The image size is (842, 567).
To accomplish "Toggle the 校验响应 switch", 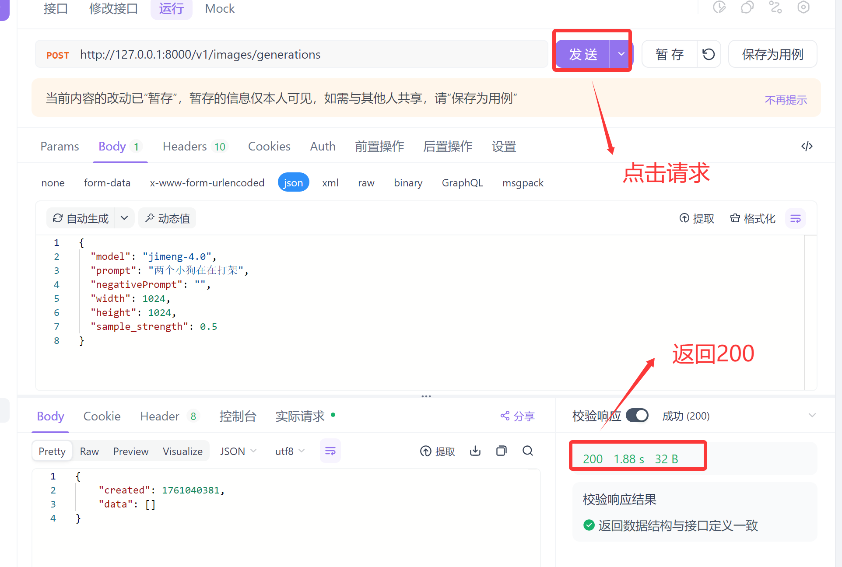I will (637, 416).
